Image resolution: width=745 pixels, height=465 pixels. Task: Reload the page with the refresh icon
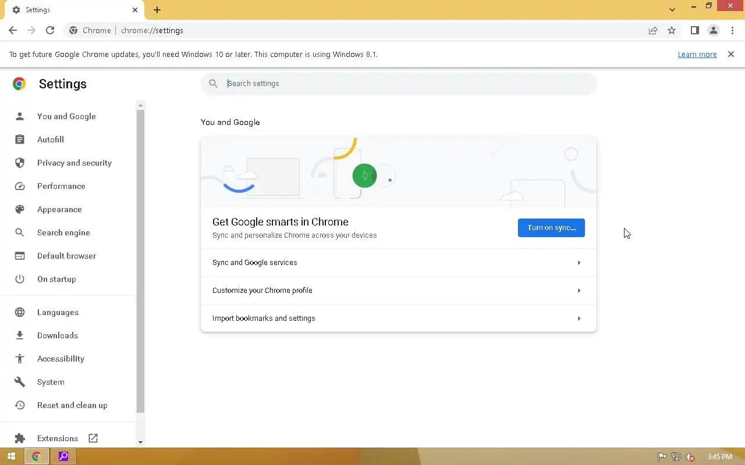click(50, 30)
